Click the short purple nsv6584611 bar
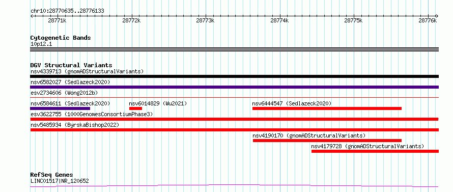Viewport: 453px width, 192px height. point(60,108)
